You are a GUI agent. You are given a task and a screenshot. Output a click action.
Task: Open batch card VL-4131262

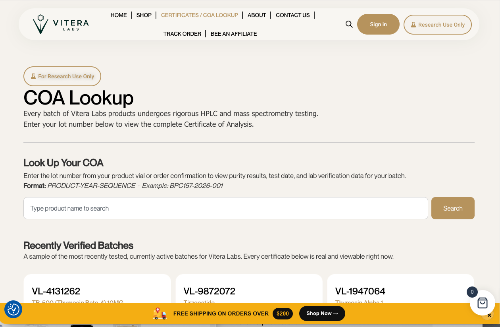click(x=97, y=289)
